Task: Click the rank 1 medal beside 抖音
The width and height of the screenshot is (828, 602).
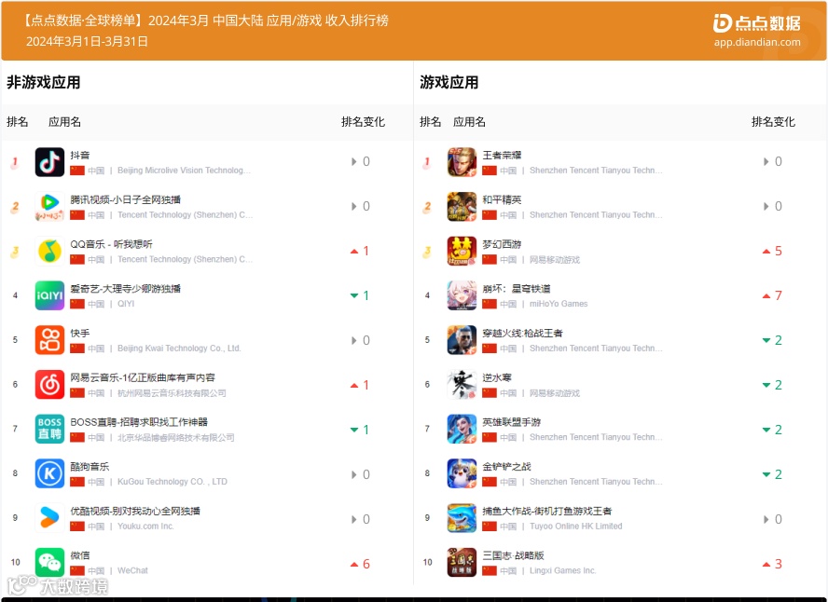Action: [15, 162]
